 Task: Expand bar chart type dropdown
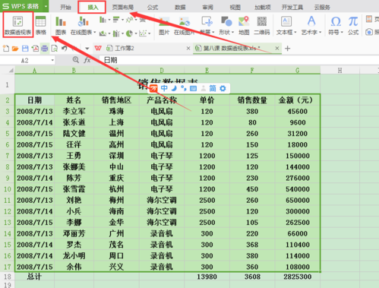click(x=122, y=20)
